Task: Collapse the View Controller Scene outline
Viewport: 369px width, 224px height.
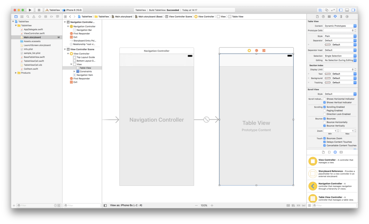Action: pyautogui.click(x=65, y=49)
